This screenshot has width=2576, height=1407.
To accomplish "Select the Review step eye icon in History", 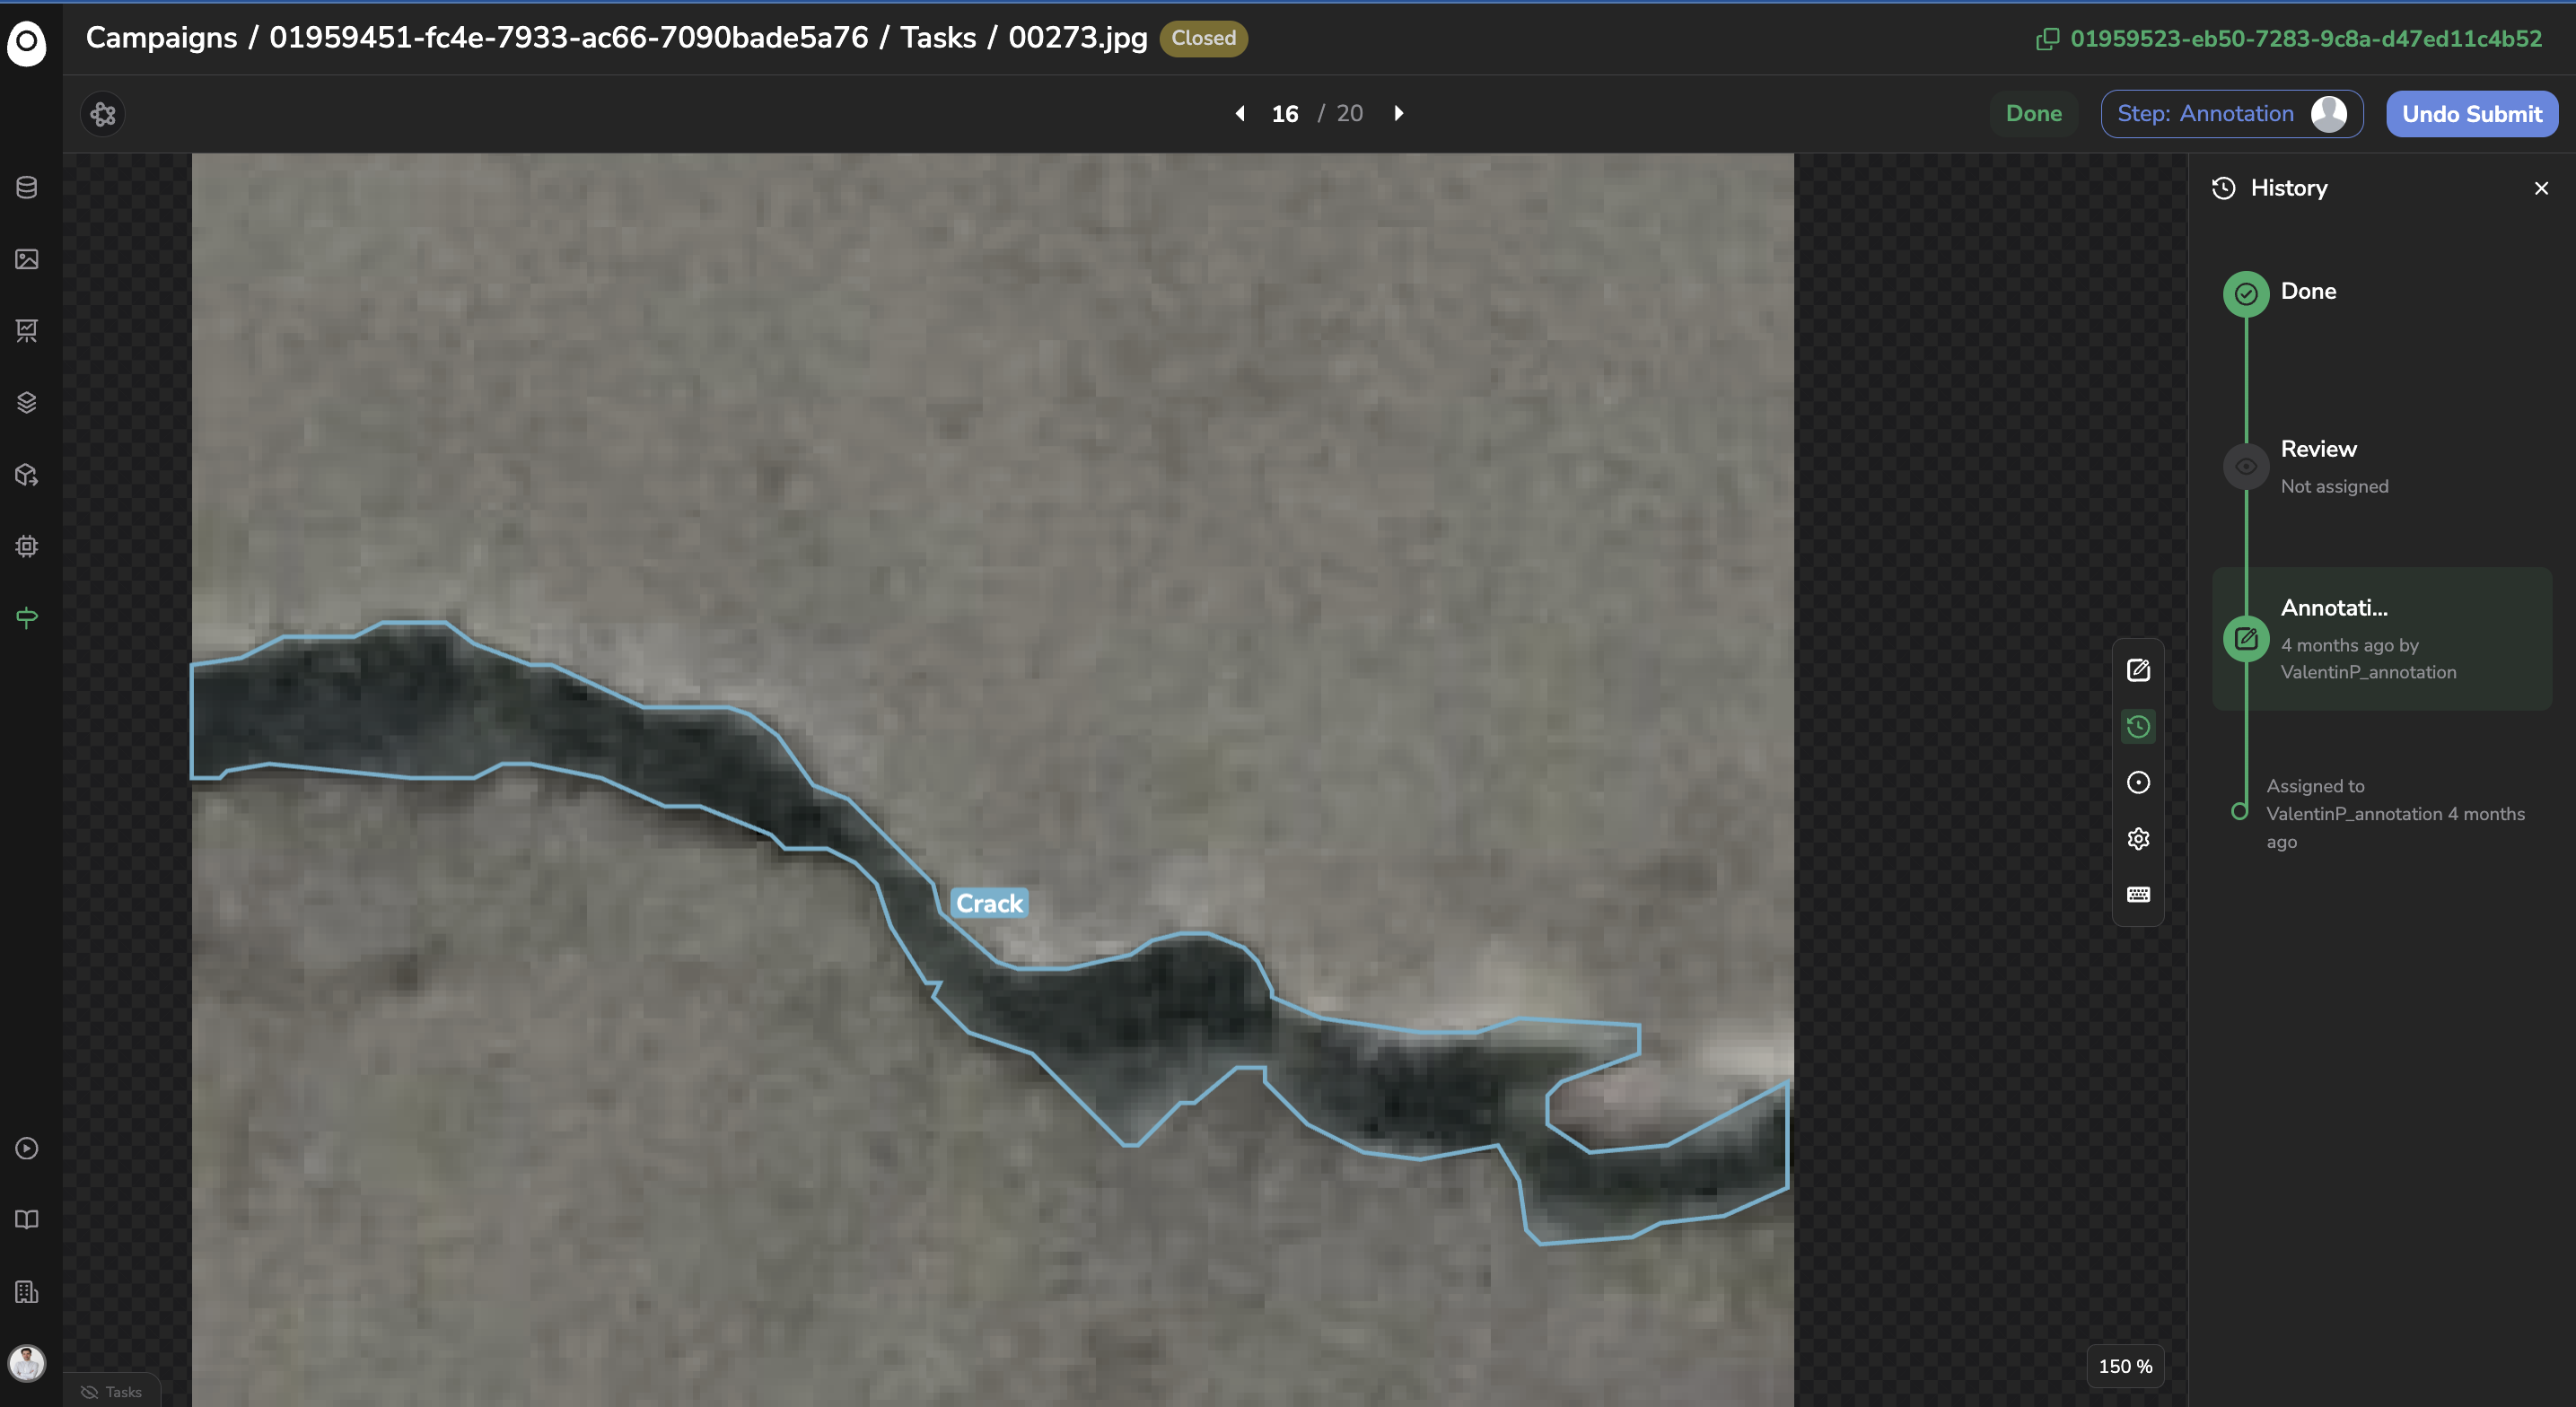I will pos(2246,466).
